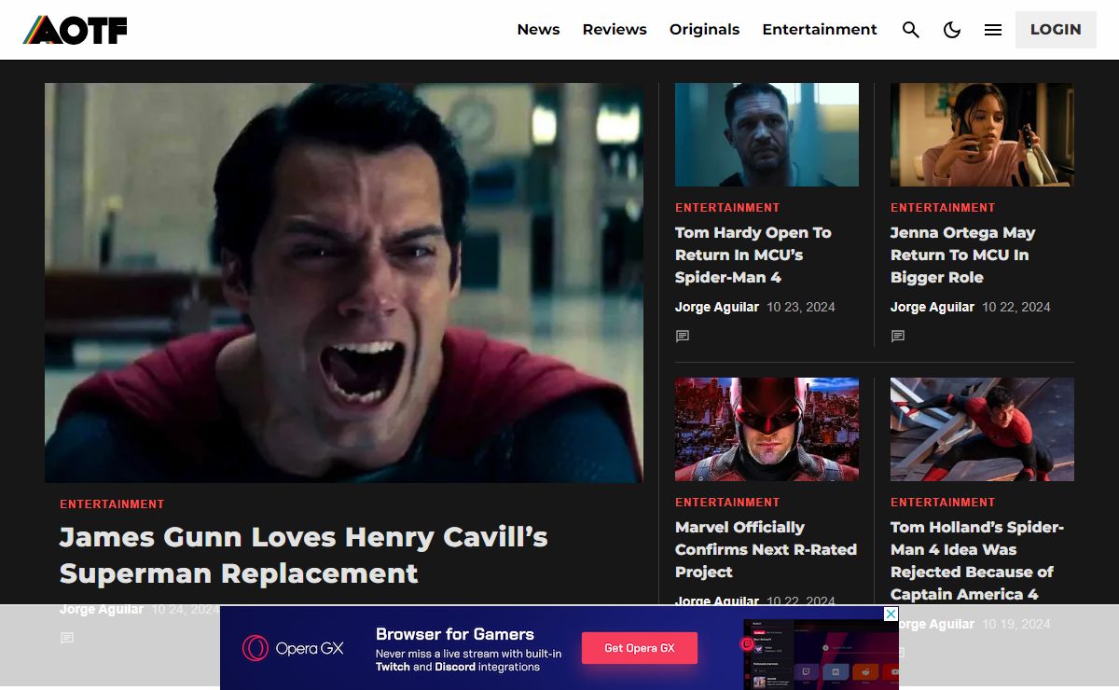Open the Henry Cavill Superman featured image
Viewport: 1119px width, 690px height.
pyautogui.click(x=343, y=283)
